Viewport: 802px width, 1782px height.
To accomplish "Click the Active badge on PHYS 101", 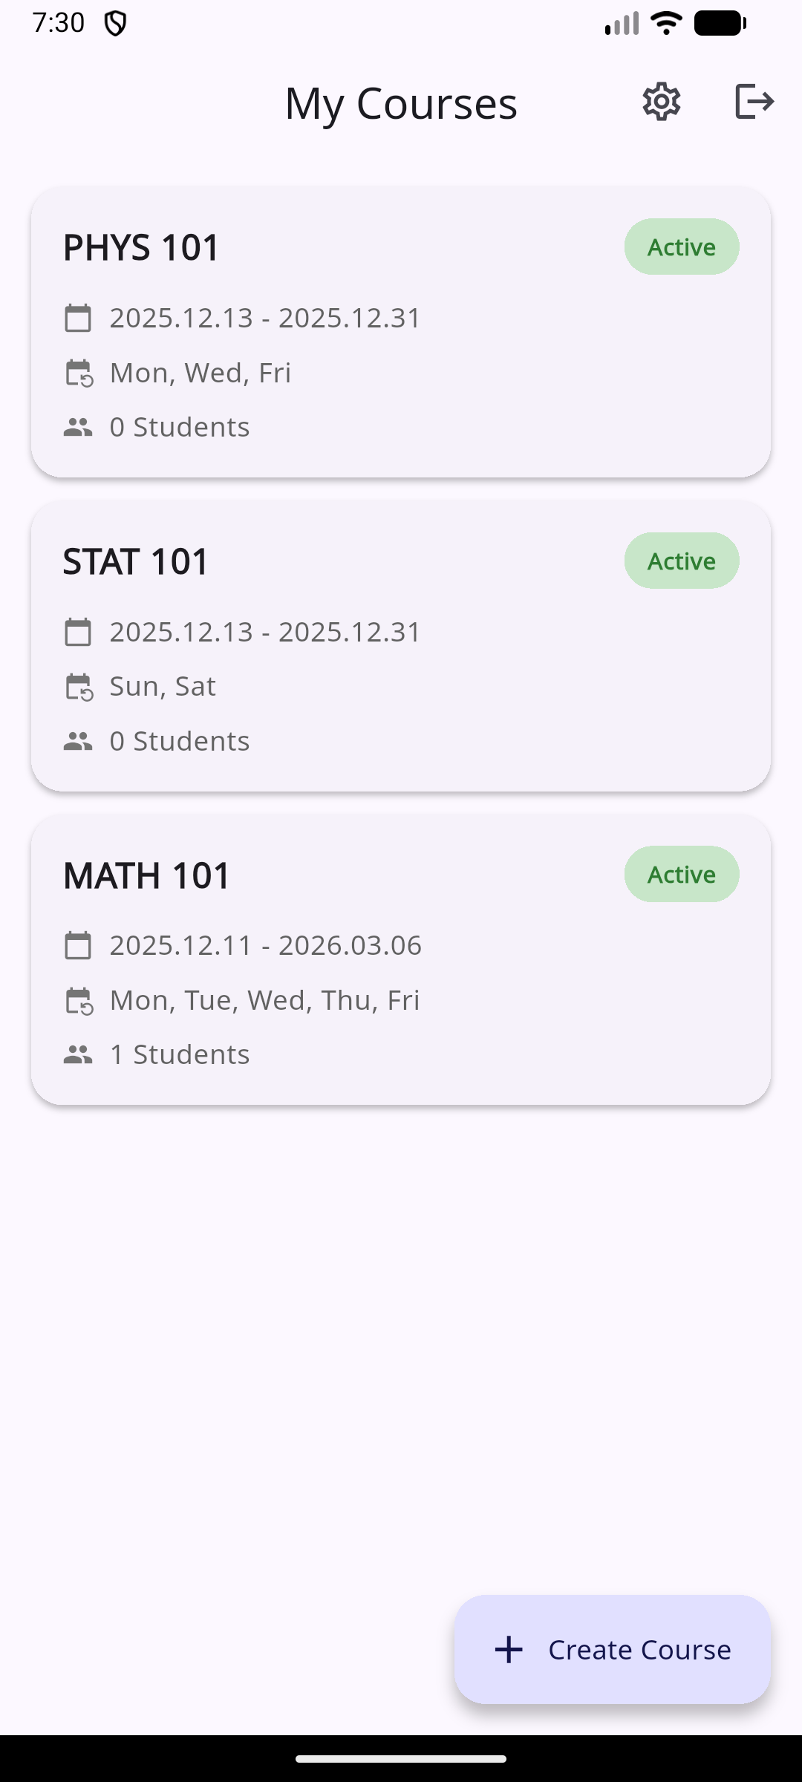I will coord(681,247).
